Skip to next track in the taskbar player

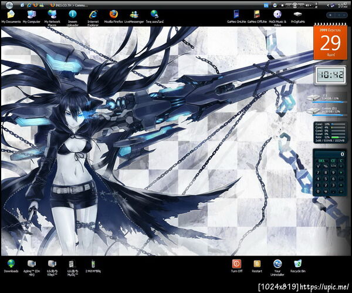pyautogui.click(x=301, y=5)
